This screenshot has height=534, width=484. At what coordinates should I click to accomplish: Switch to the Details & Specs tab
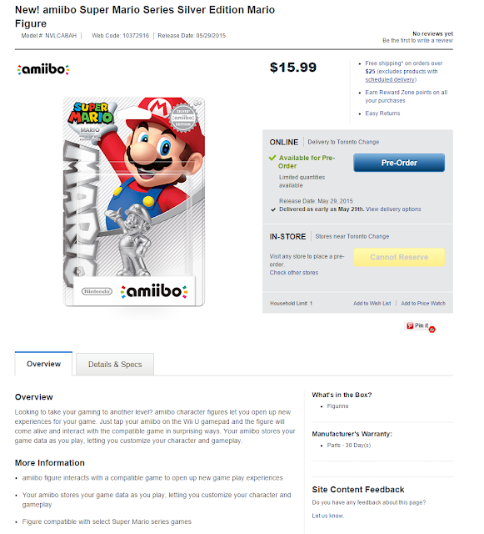[115, 365]
